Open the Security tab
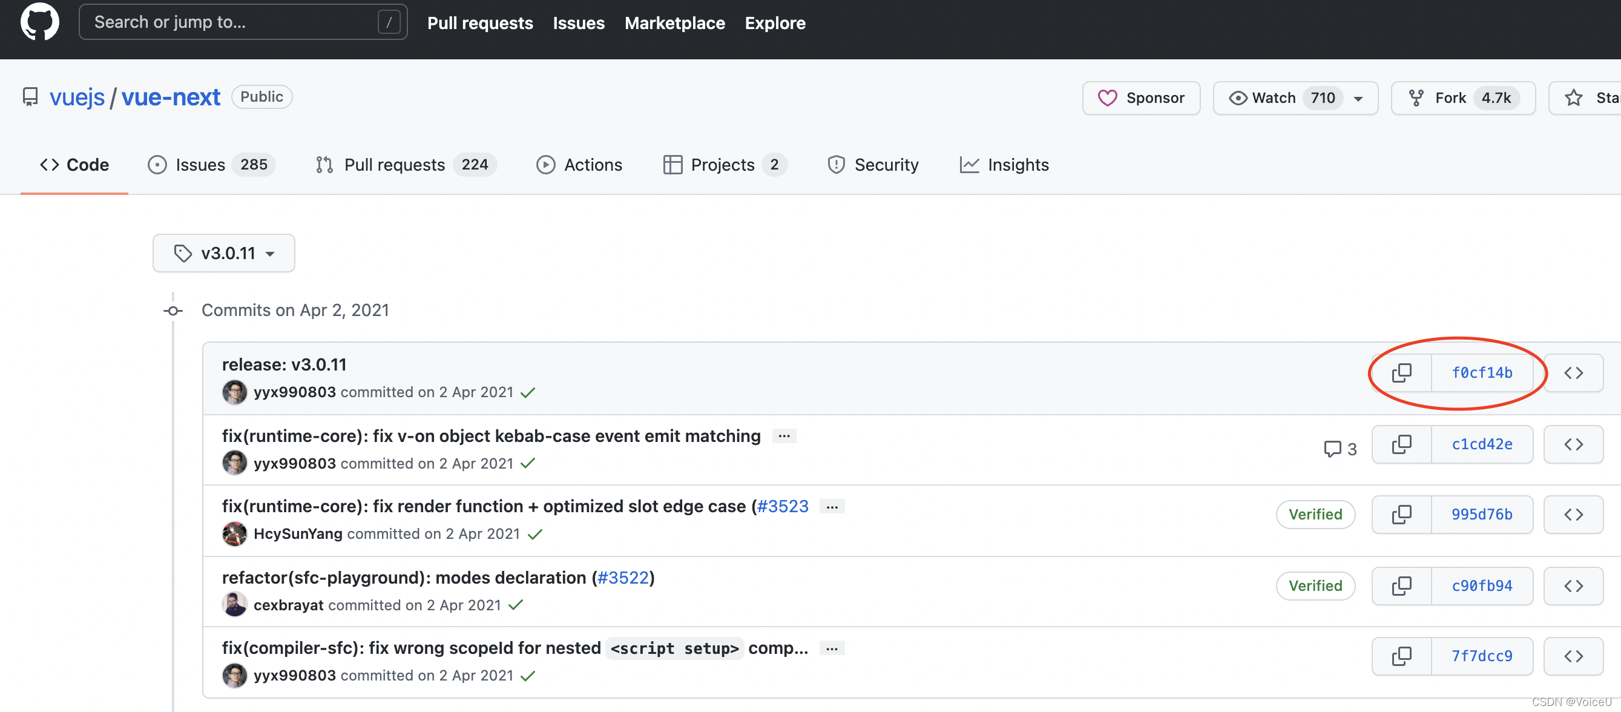The width and height of the screenshot is (1621, 712). pyautogui.click(x=873, y=165)
